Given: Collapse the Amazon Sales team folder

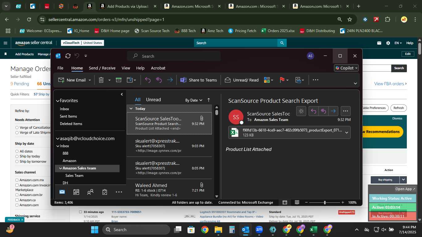Looking at the screenshot, I should pyautogui.click(x=61, y=168).
